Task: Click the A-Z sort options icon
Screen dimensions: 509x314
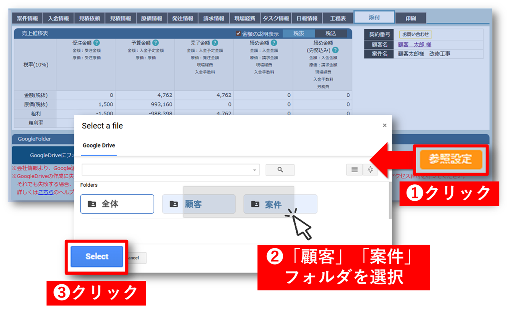Action: (370, 170)
